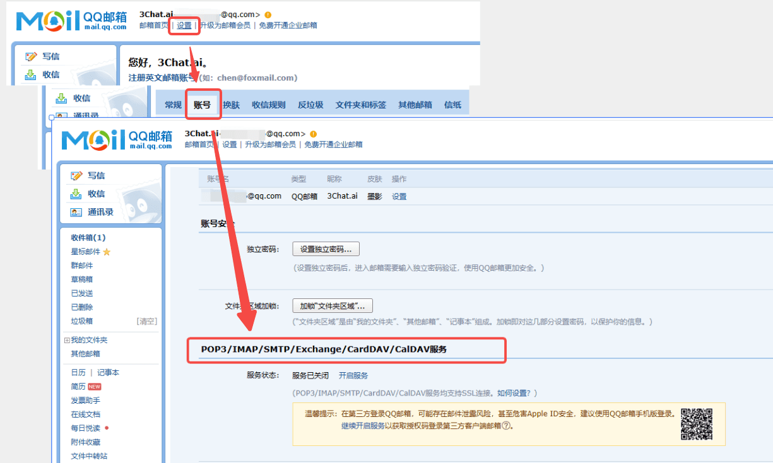Image resolution: width=773 pixels, height=463 pixels.
Task: Click 设置 link in greeting page header
Action: pyautogui.click(x=184, y=25)
